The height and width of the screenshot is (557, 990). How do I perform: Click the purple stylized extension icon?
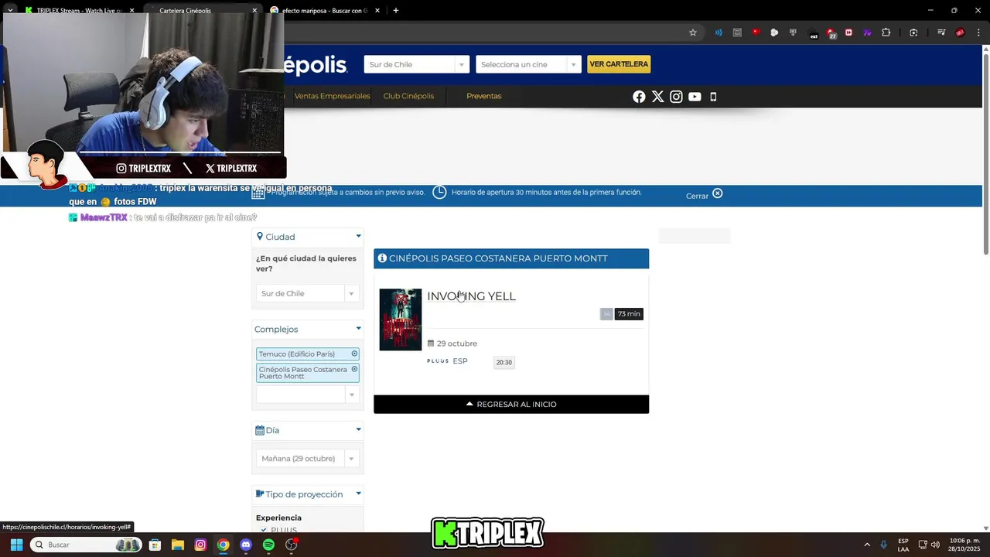click(867, 32)
